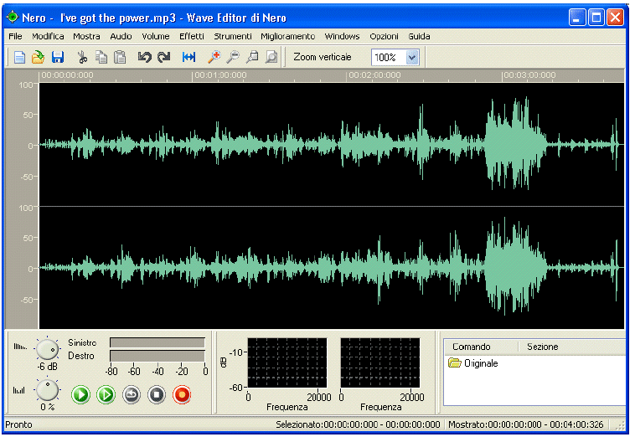Copy selection using the copy toolbar icon
Screen dimensions: 635x437
pyautogui.click(x=101, y=58)
